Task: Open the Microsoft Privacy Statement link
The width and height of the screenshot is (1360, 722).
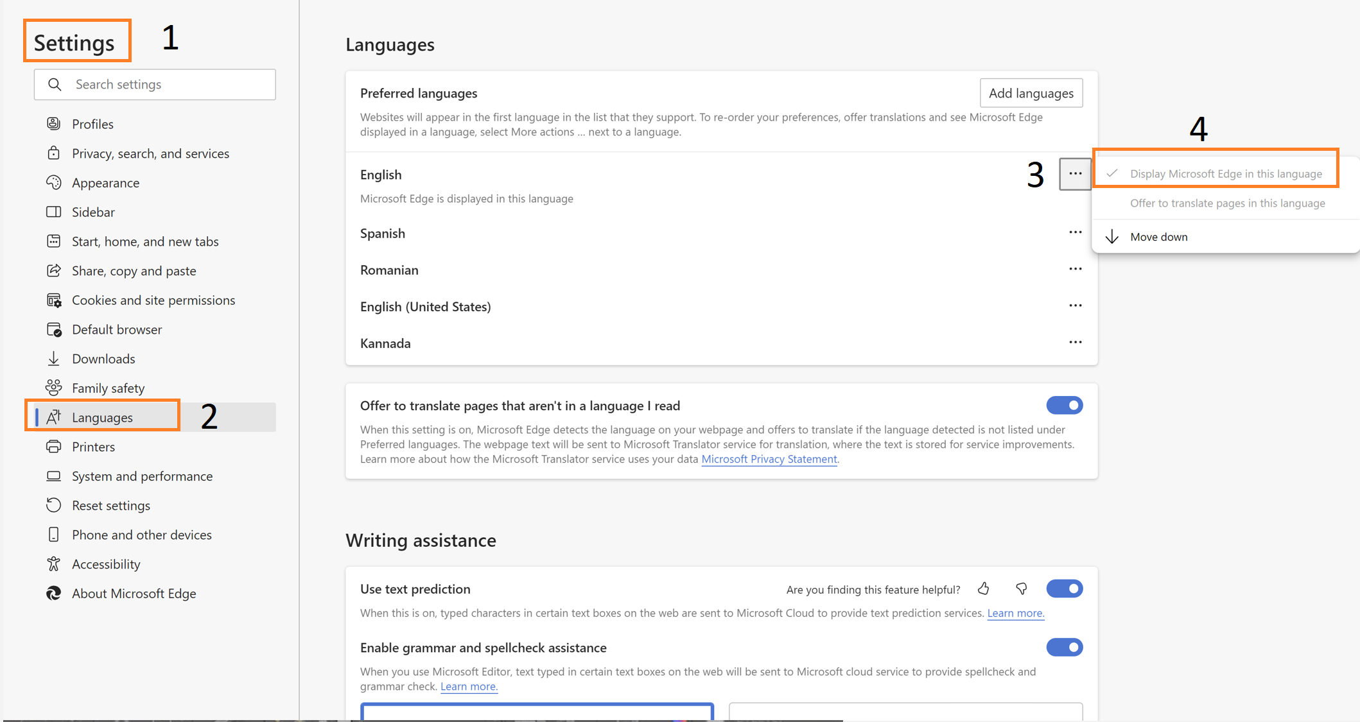Action: (x=769, y=459)
